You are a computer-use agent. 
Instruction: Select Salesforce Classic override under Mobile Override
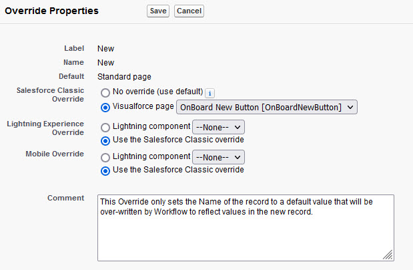click(105, 170)
